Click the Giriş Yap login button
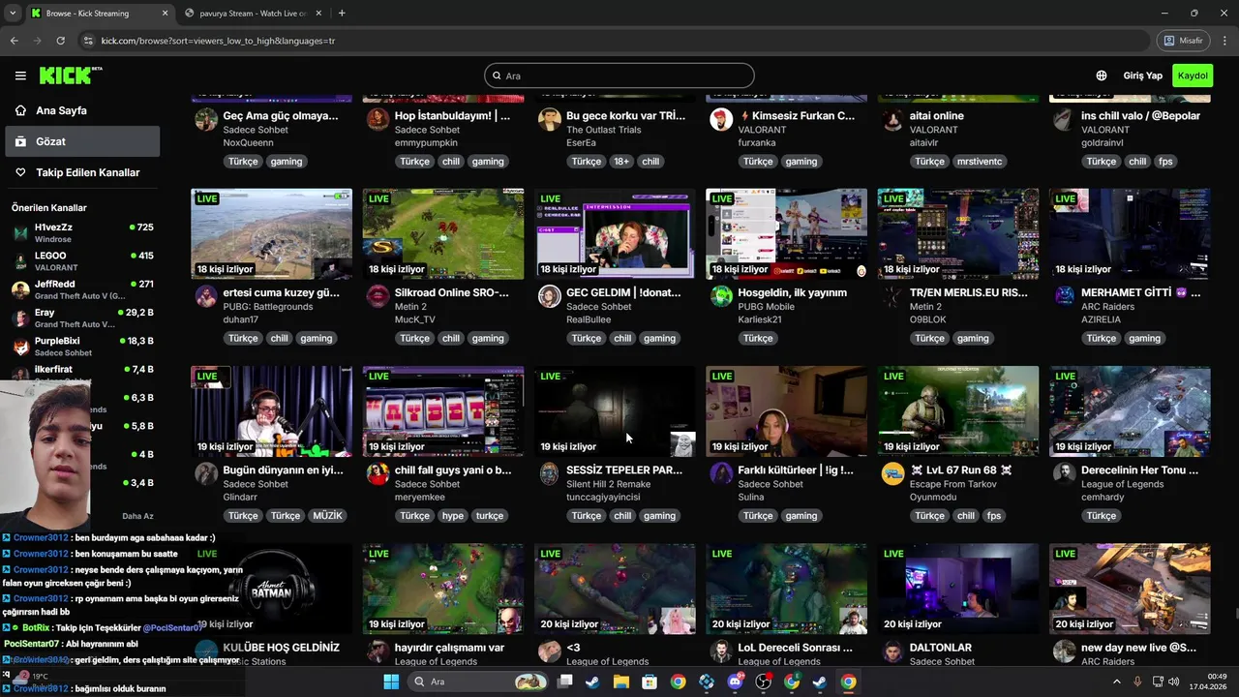1239x697 pixels. [1142, 76]
